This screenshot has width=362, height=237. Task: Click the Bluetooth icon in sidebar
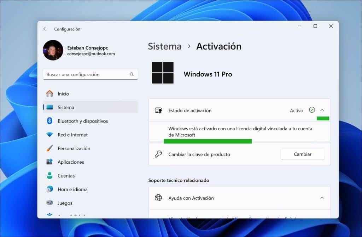pyautogui.click(x=49, y=121)
